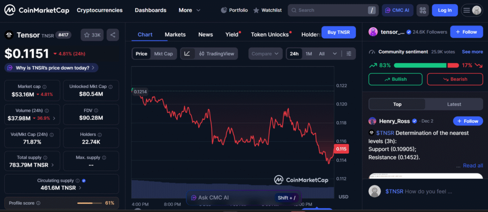Show Latest community posts
The image size is (488, 212).
click(x=454, y=104)
